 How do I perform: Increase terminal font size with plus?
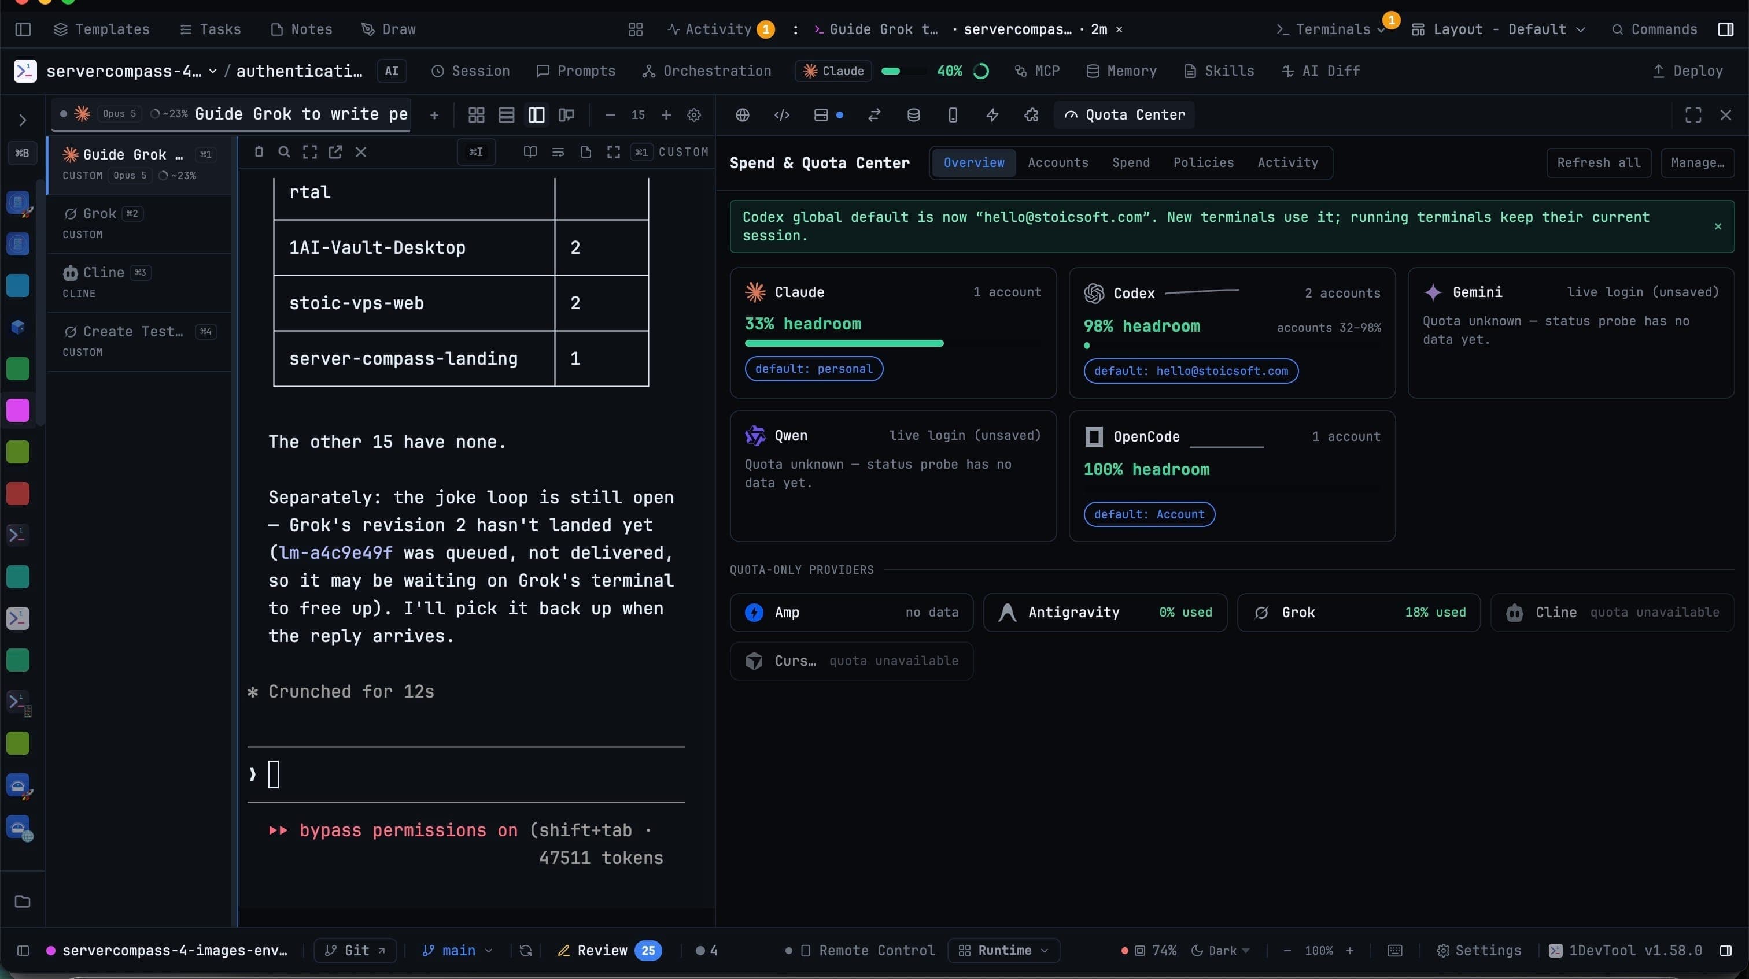pyautogui.click(x=666, y=116)
